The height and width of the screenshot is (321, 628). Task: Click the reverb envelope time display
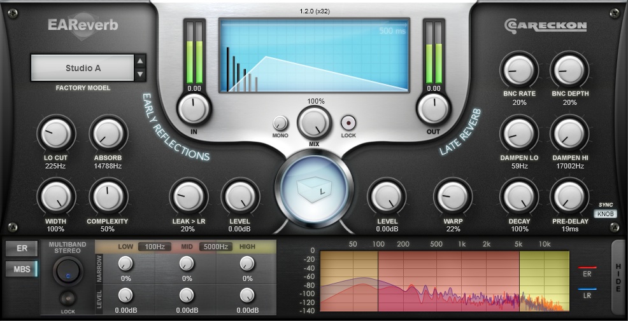(315, 55)
